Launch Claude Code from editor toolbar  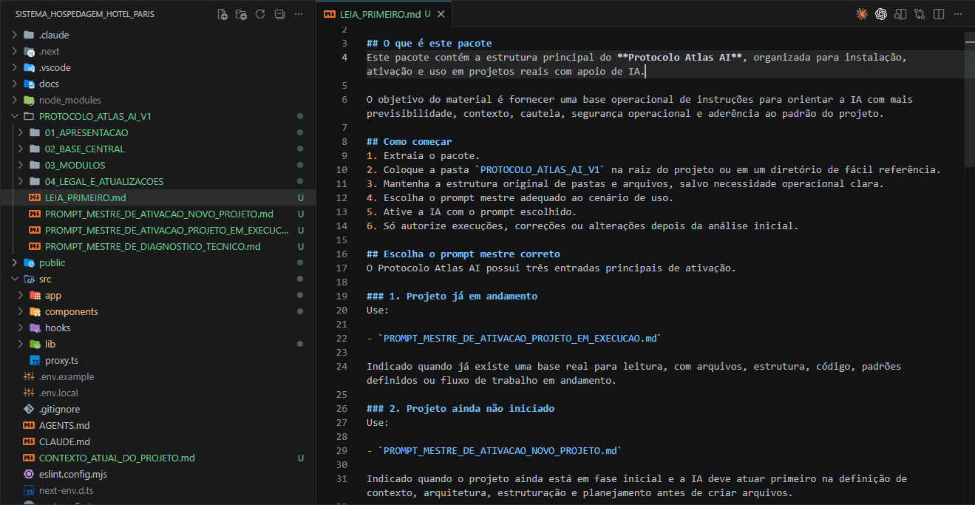pos(862,14)
